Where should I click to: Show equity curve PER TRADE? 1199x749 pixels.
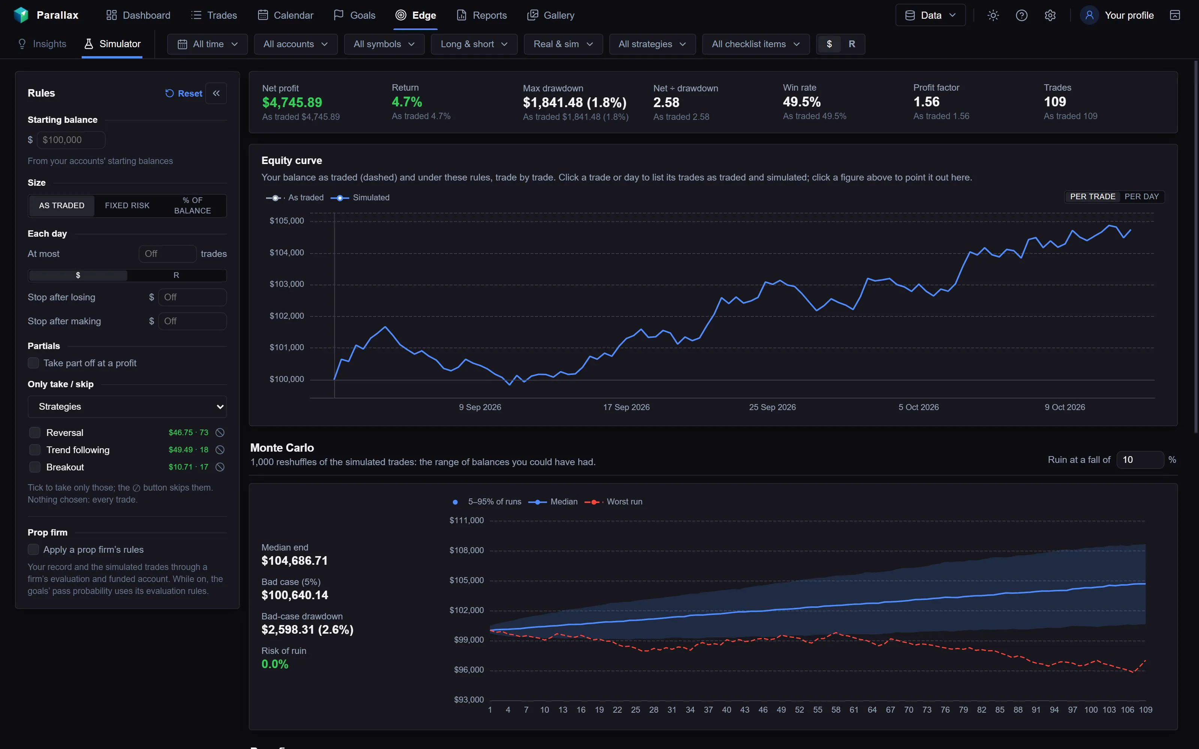1093,197
